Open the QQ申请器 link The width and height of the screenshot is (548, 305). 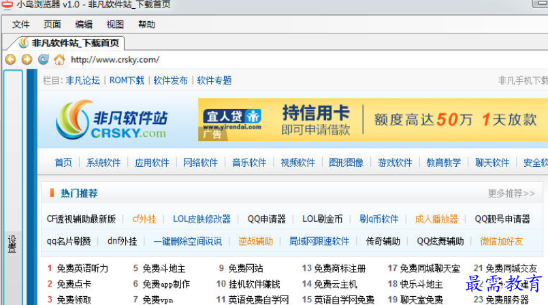tap(267, 219)
